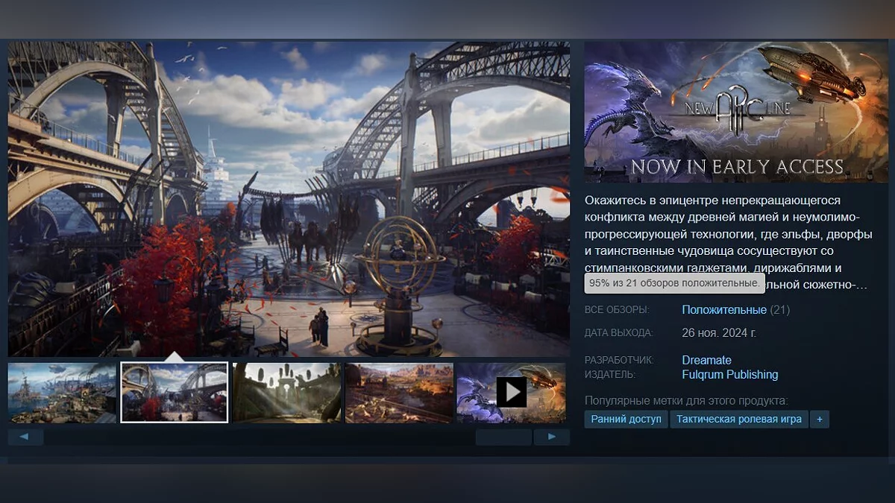Open the New Arc Line header capsule image
Viewport: 895px width, 503px height.
point(735,112)
